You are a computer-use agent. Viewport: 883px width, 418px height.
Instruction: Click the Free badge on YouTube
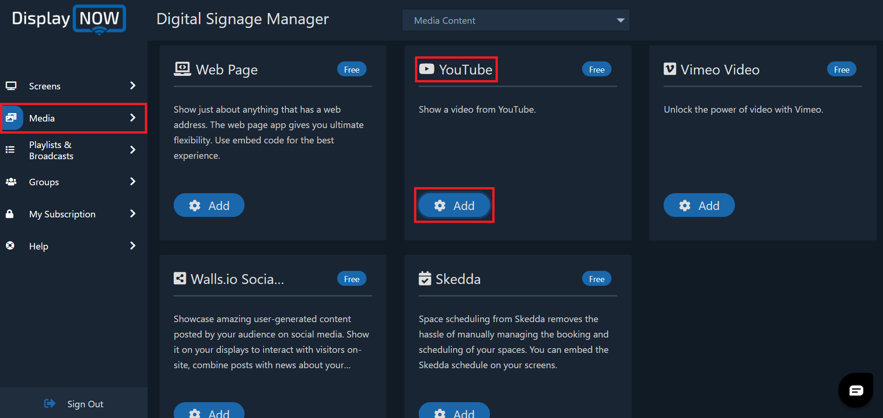click(597, 69)
